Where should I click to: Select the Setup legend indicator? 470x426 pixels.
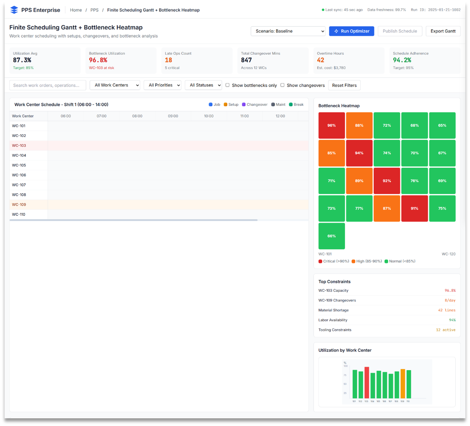click(x=225, y=104)
